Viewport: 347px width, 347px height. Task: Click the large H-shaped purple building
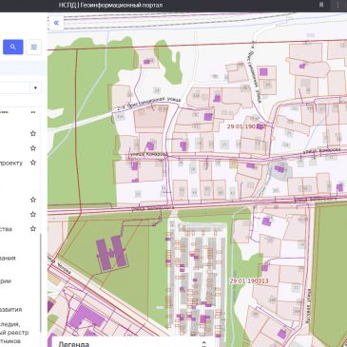(111, 253)
